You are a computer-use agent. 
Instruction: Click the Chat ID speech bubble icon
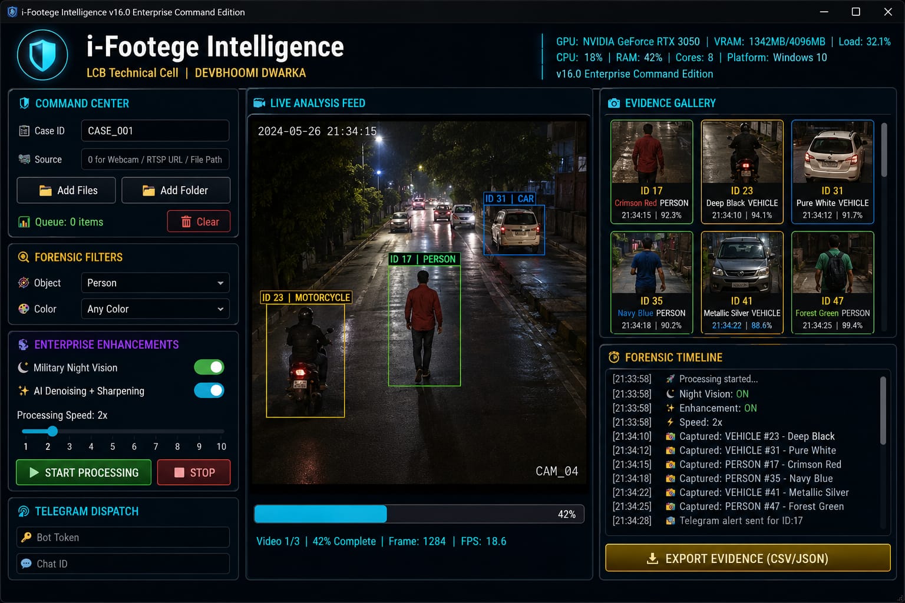pyautogui.click(x=26, y=564)
